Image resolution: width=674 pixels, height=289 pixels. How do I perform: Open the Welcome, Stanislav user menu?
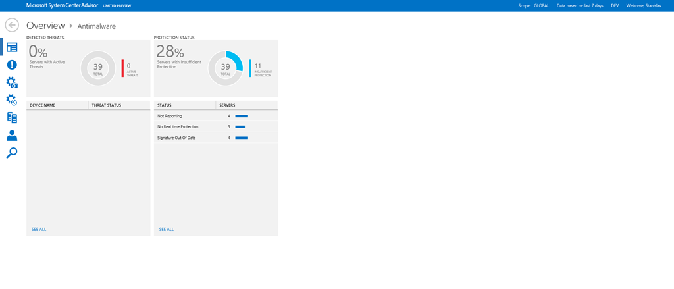[x=645, y=5]
